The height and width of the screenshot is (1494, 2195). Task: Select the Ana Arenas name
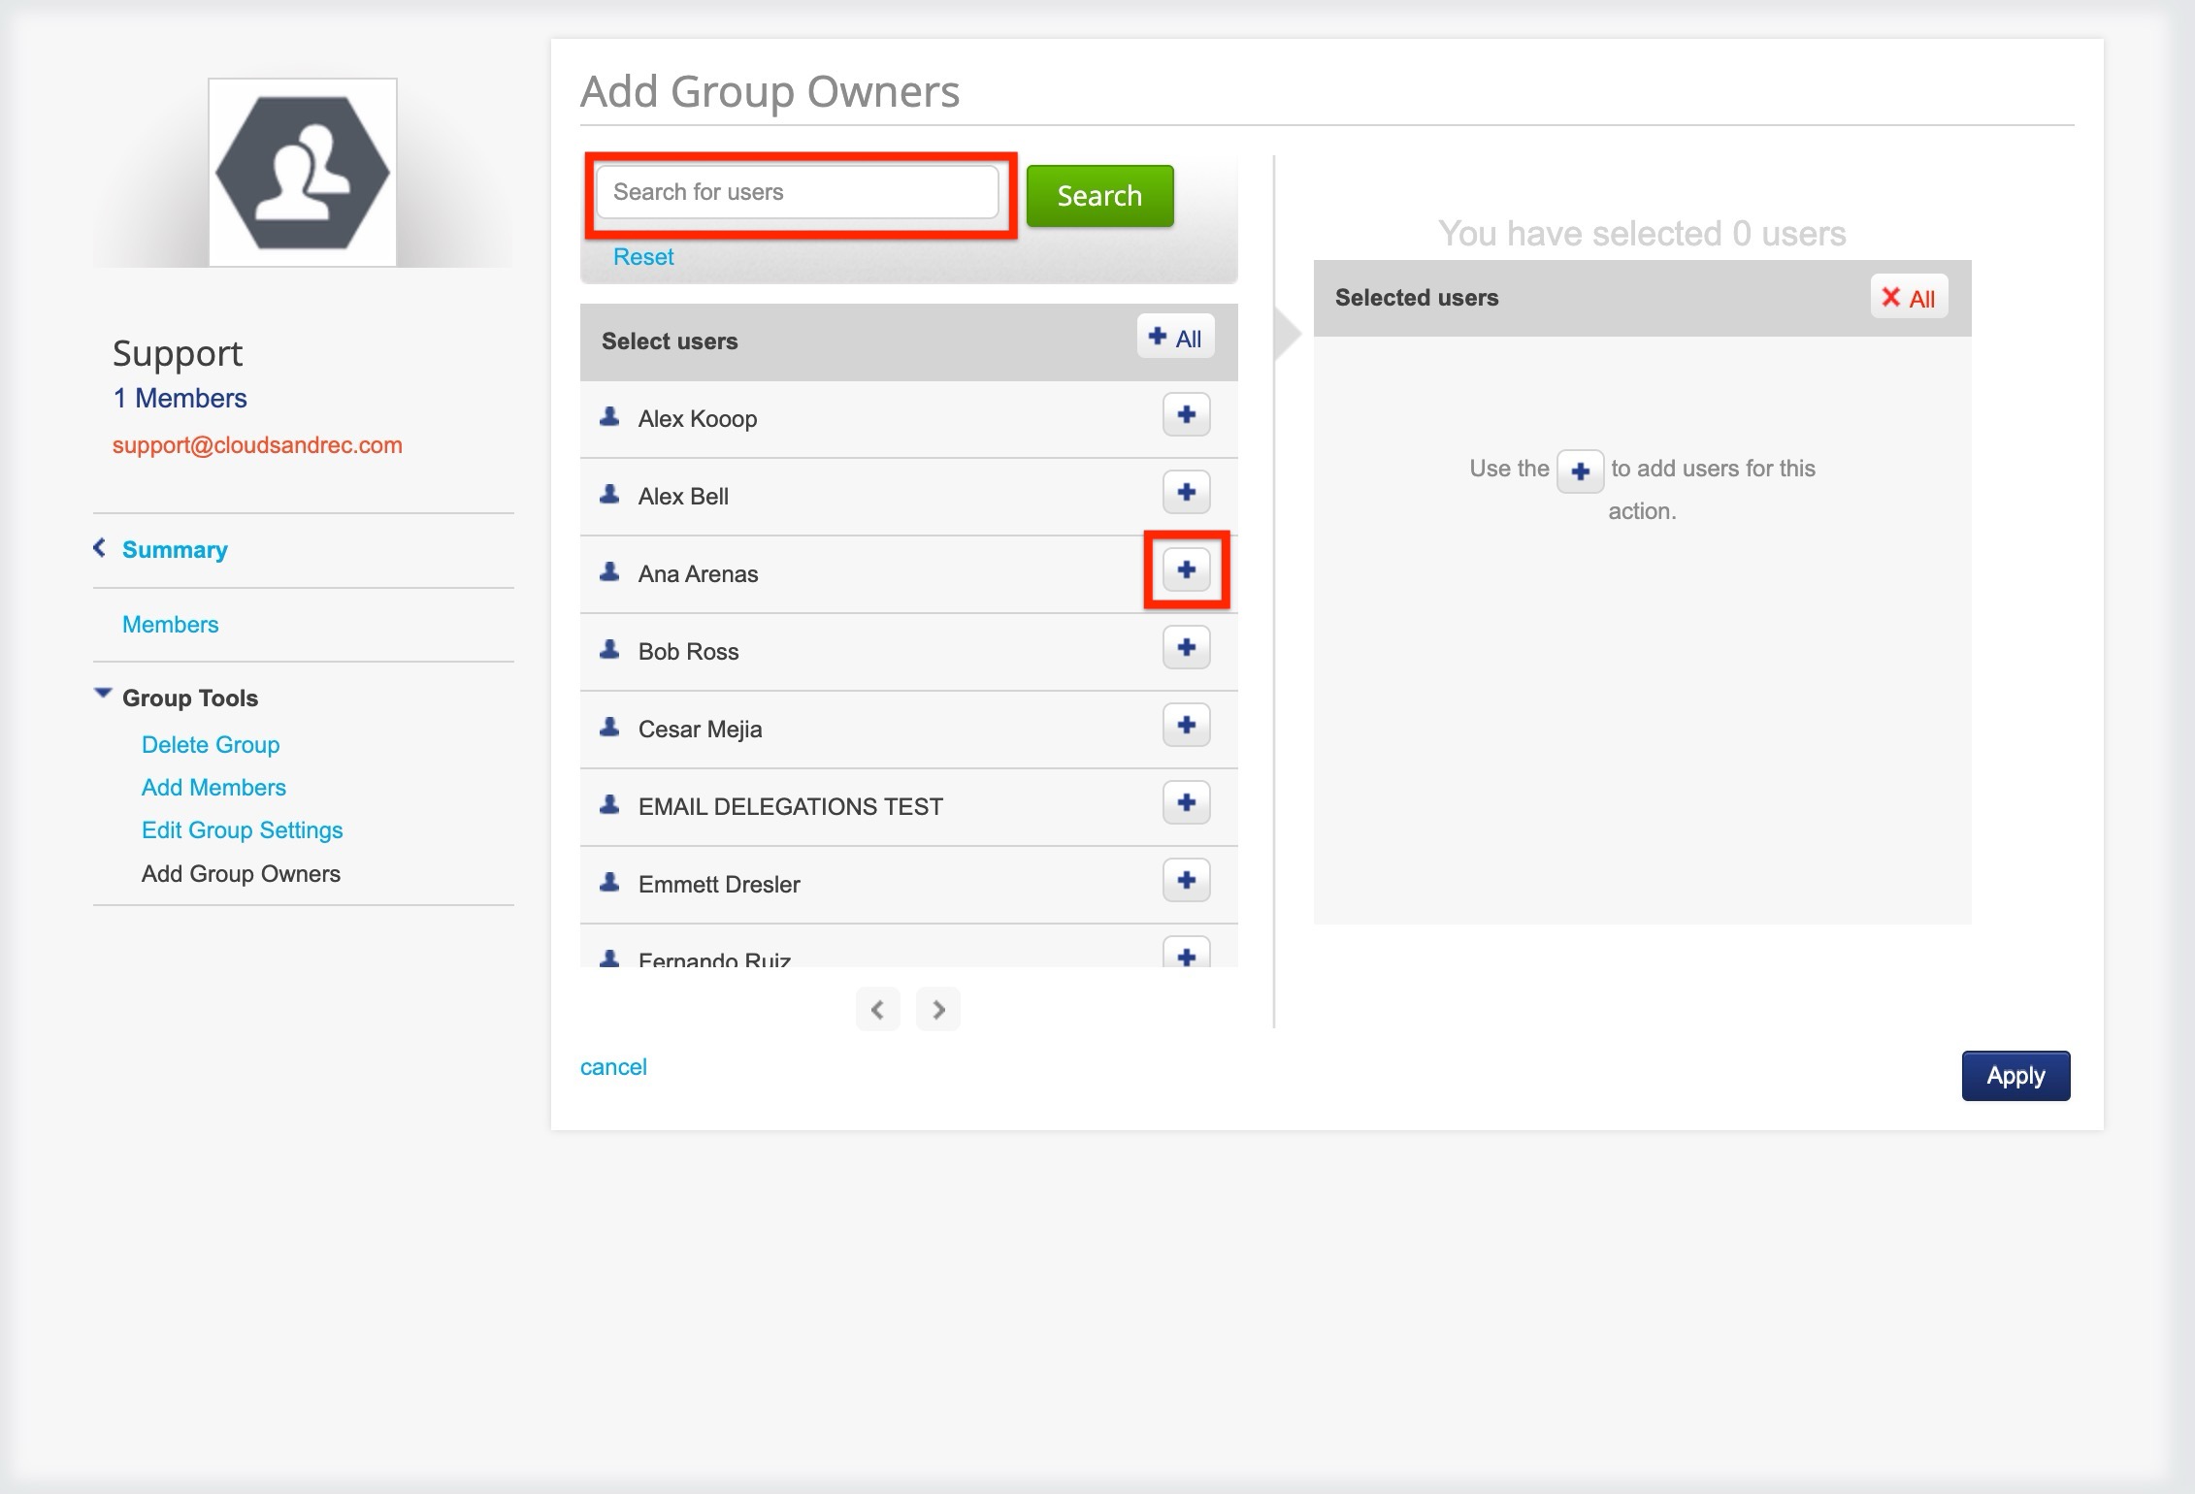click(x=698, y=574)
